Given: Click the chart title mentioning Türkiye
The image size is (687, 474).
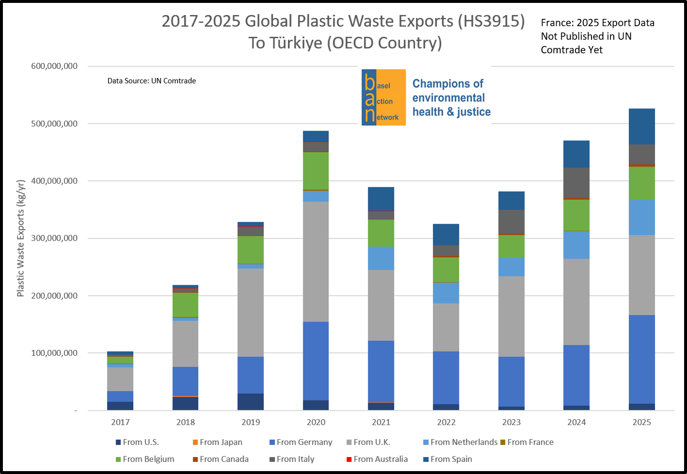Looking at the screenshot, I should click(x=343, y=32).
